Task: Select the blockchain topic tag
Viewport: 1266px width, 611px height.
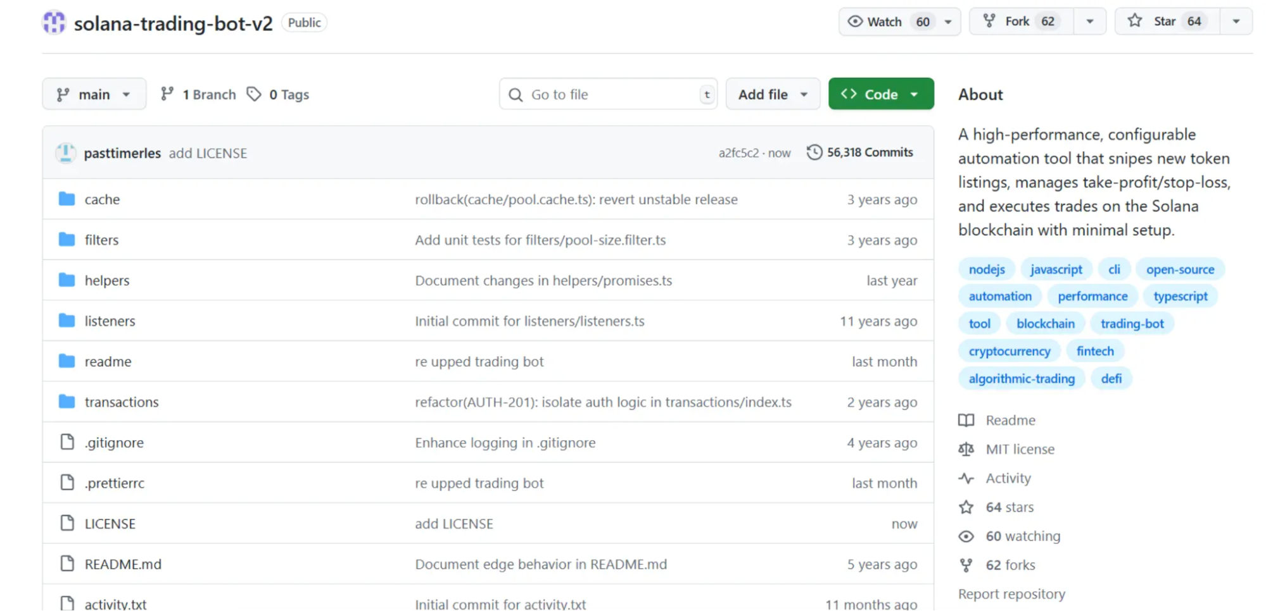Action: click(x=1045, y=324)
